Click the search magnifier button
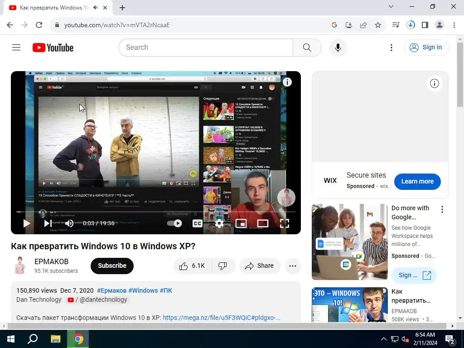 307,47
